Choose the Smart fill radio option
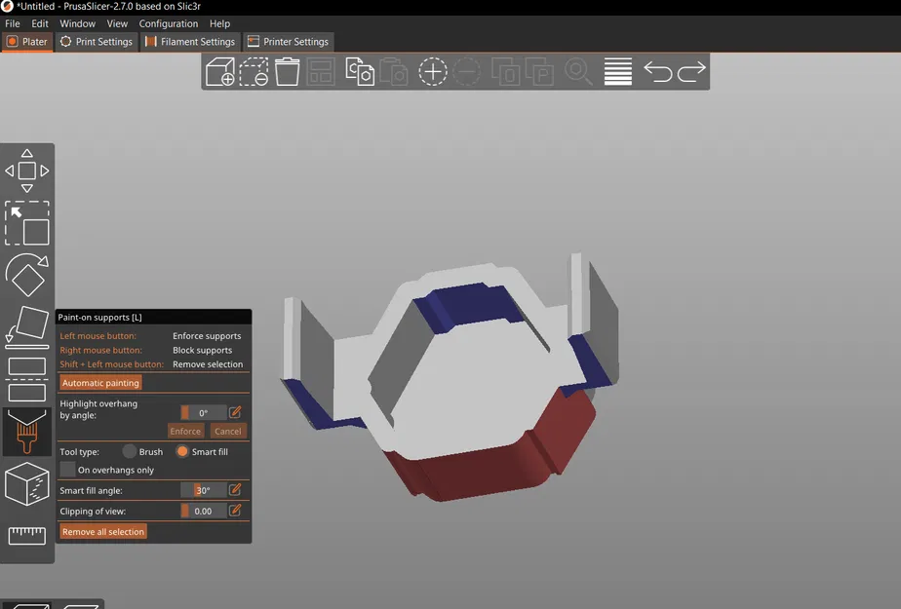The height and width of the screenshot is (609, 901). 182,452
